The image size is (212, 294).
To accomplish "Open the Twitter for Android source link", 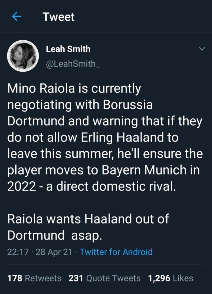I will [x=116, y=252].
